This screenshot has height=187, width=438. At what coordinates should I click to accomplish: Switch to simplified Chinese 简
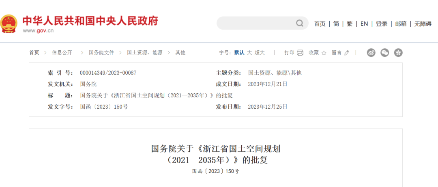click(x=336, y=24)
